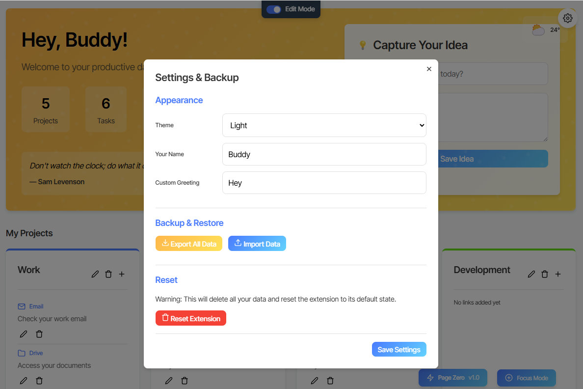Delete the Work project with trash icon
This screenshot has height=389, width=583.
click(x=108, y=274)
